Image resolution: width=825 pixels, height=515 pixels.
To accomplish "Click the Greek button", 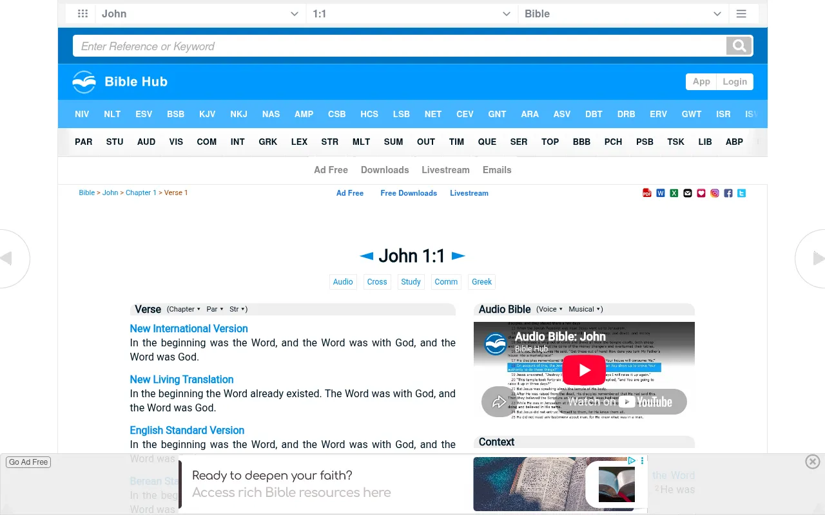I will [x=481, y=282].
